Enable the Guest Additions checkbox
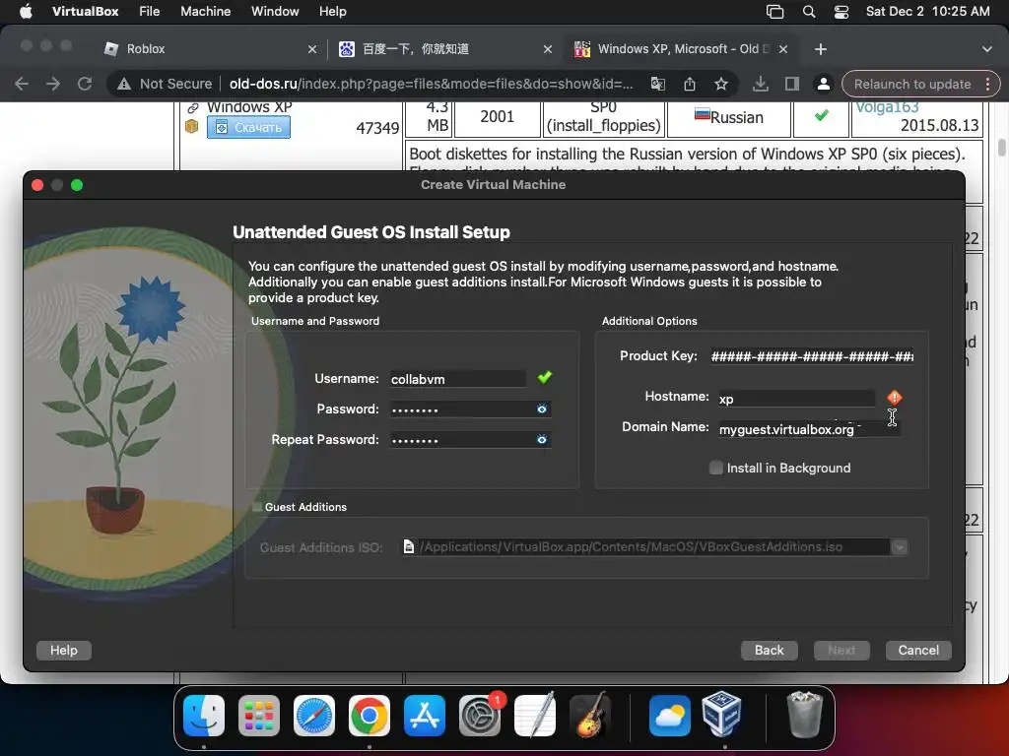The height and width of the screenshot is (756, 1009). point(257,507)
